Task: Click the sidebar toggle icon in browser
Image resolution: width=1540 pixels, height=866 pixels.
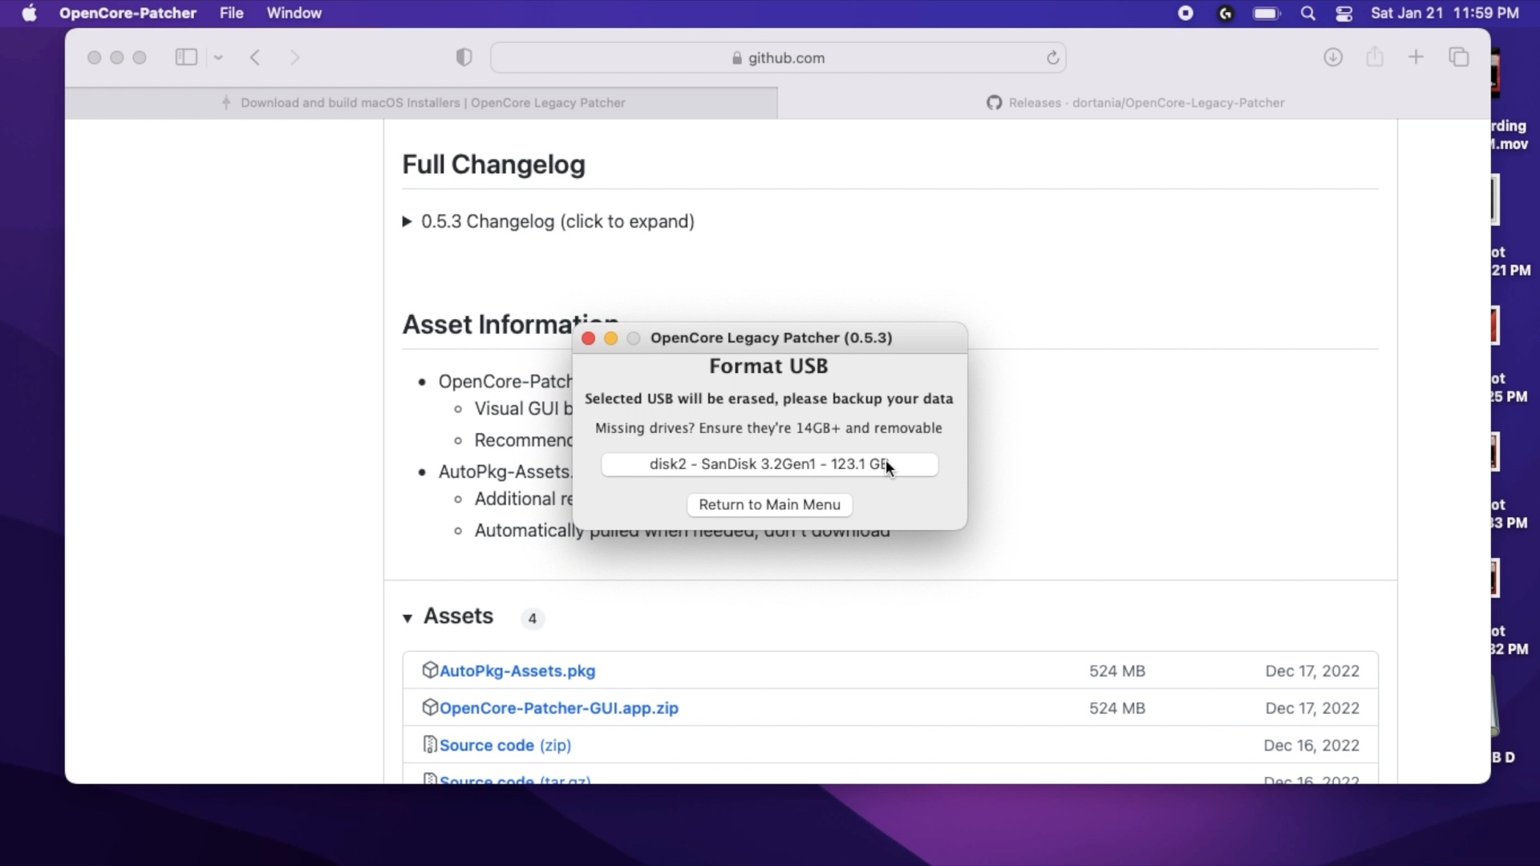Action: [x=186, y=57]
